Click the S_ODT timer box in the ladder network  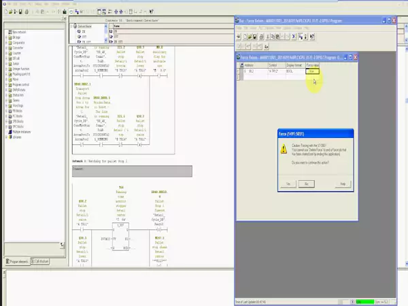pyautogui.click(x=121, y=237)
